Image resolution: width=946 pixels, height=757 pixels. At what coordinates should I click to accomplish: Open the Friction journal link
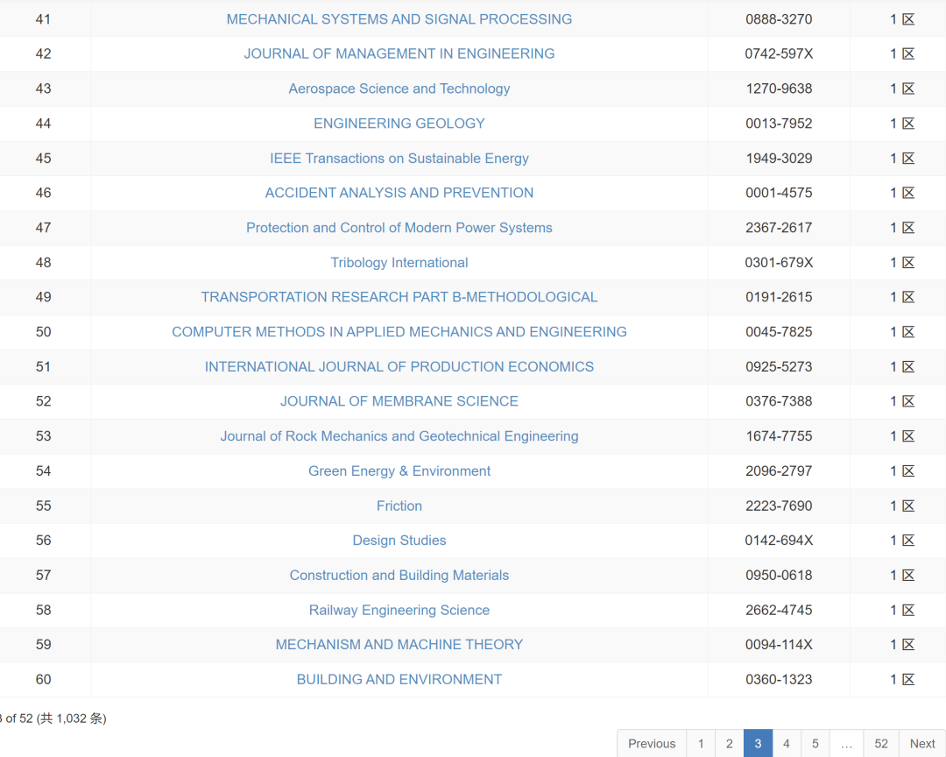tap(399, 506)
